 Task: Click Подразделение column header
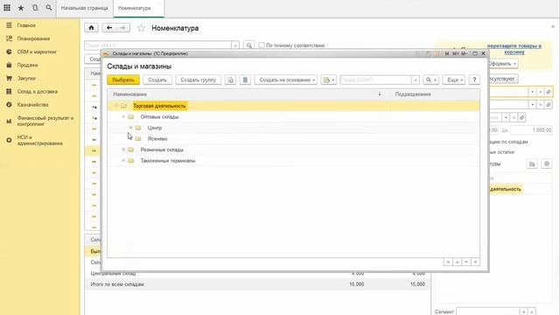(x=413, y=94)
